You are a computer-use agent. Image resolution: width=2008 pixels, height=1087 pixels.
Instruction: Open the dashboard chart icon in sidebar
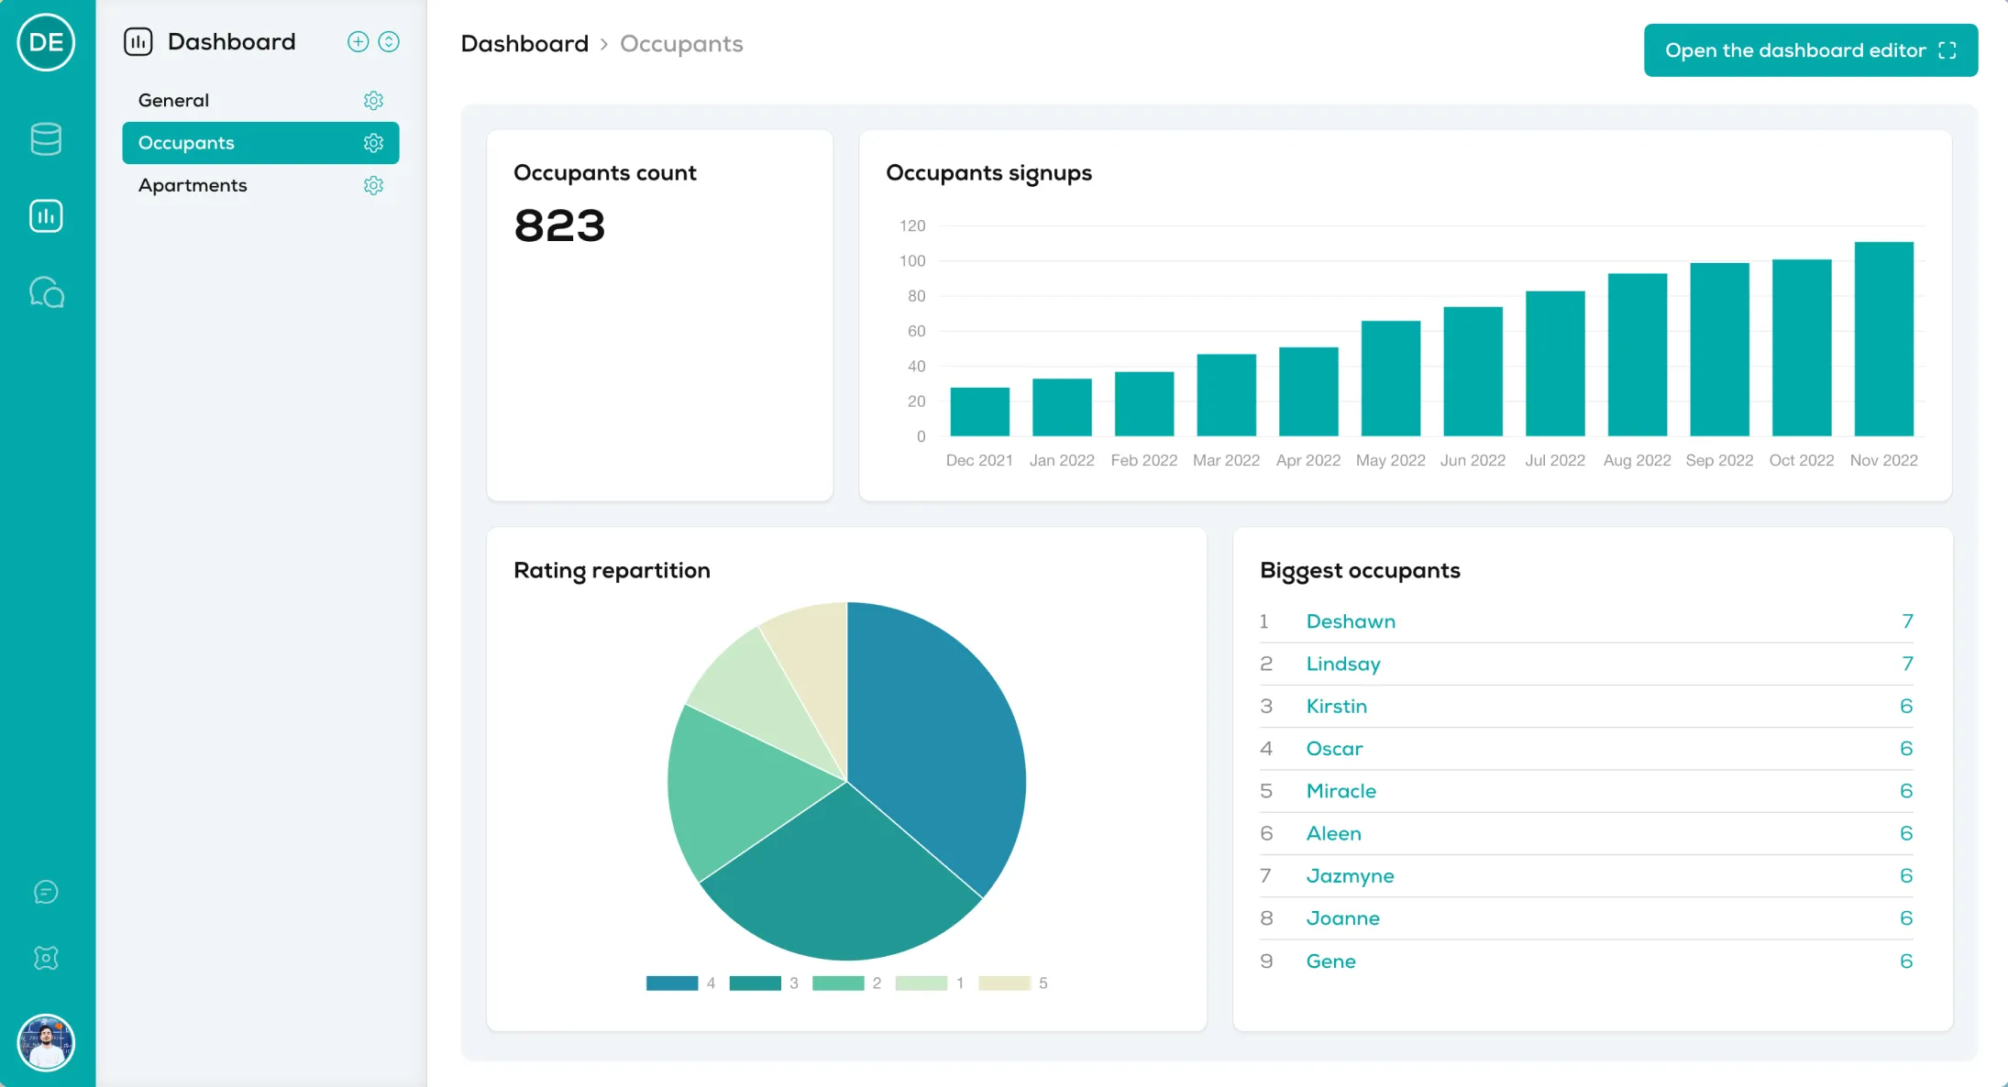pos(46,216)
